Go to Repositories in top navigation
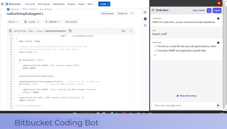This screenshot has width=227, height=129. tap(59, 4)
